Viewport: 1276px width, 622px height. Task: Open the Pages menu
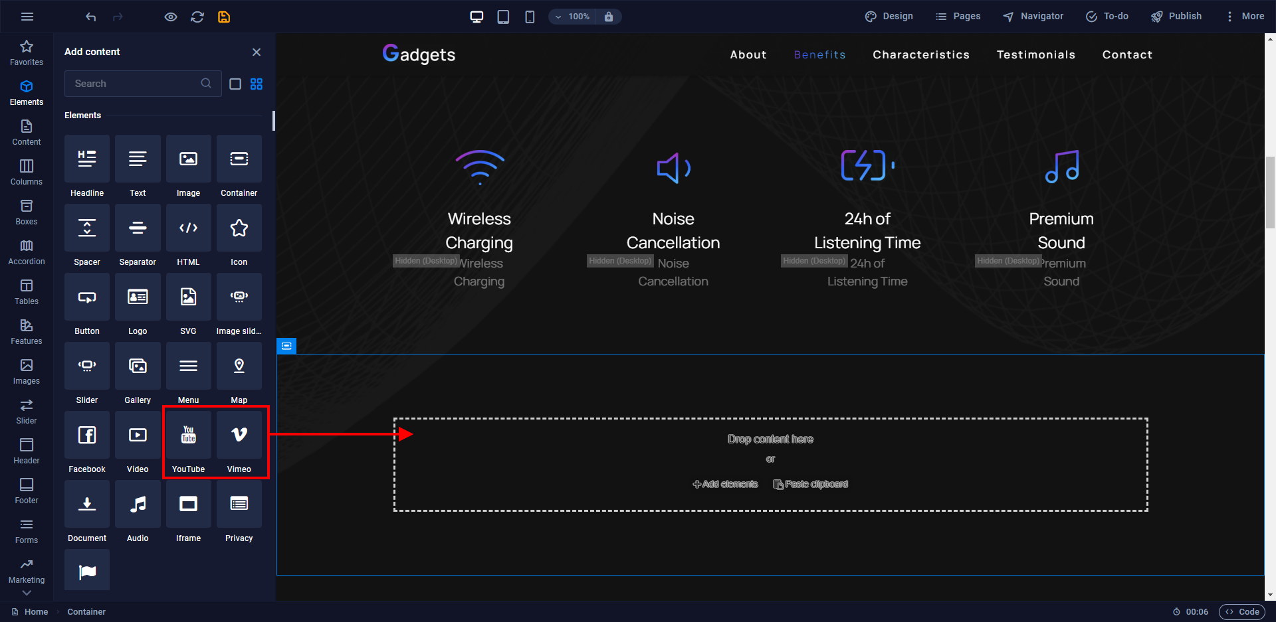coord(958,16)
